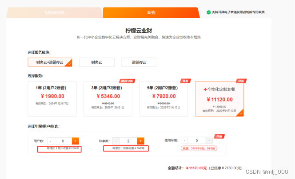Click the 每增加 1 账套收费 ¥200/年 note
Image resolution: width=295 pixels, height=179 pixels.
[128, 148]
